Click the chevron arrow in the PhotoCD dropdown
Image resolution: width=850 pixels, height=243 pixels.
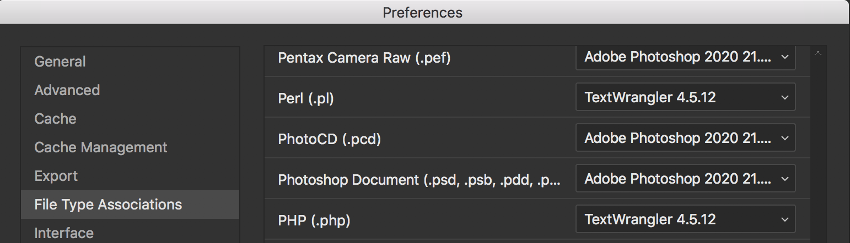coord(784,139)
